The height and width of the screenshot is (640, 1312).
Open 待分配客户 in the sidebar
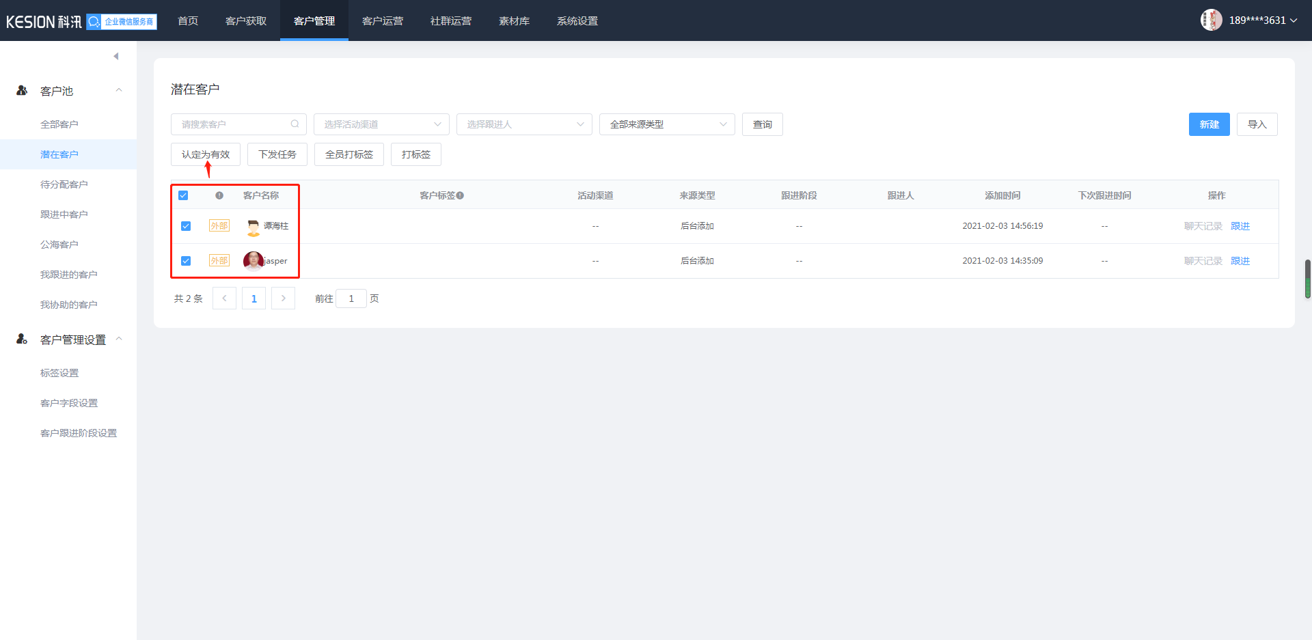(x=64, y=184)
